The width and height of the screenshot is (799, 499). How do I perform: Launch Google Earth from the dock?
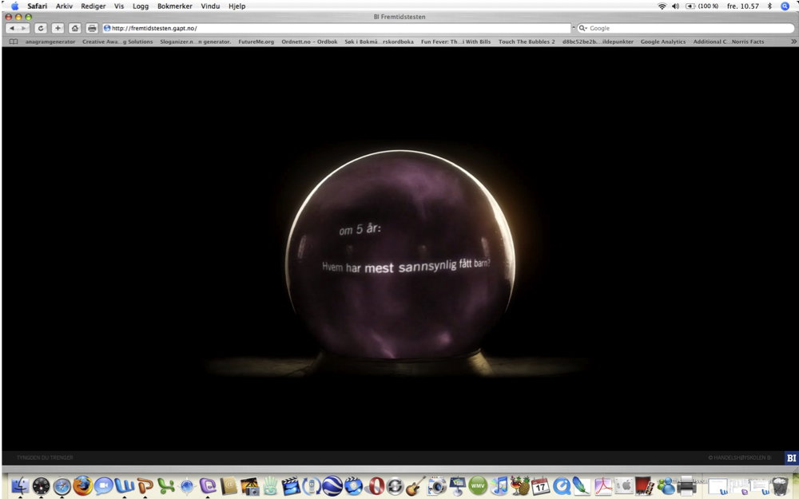tap(332, 486)
